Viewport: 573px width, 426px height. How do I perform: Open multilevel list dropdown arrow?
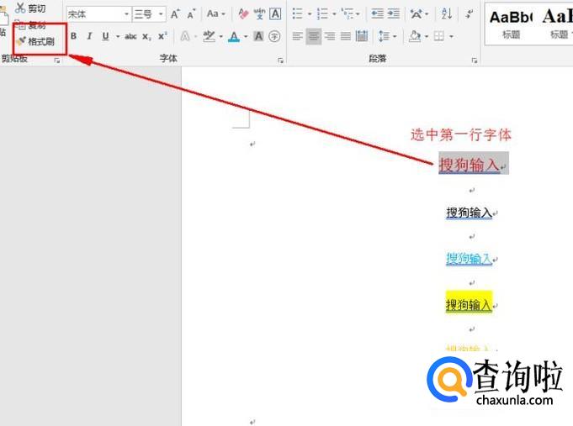(358, 14)
